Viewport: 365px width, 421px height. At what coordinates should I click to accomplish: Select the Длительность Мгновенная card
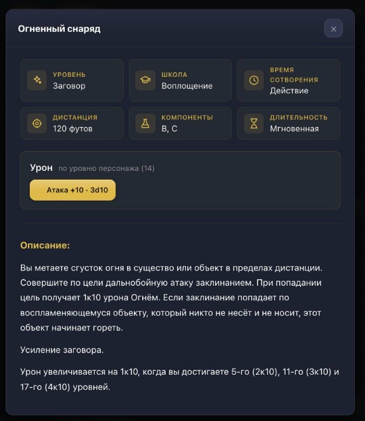pos(289,123)
